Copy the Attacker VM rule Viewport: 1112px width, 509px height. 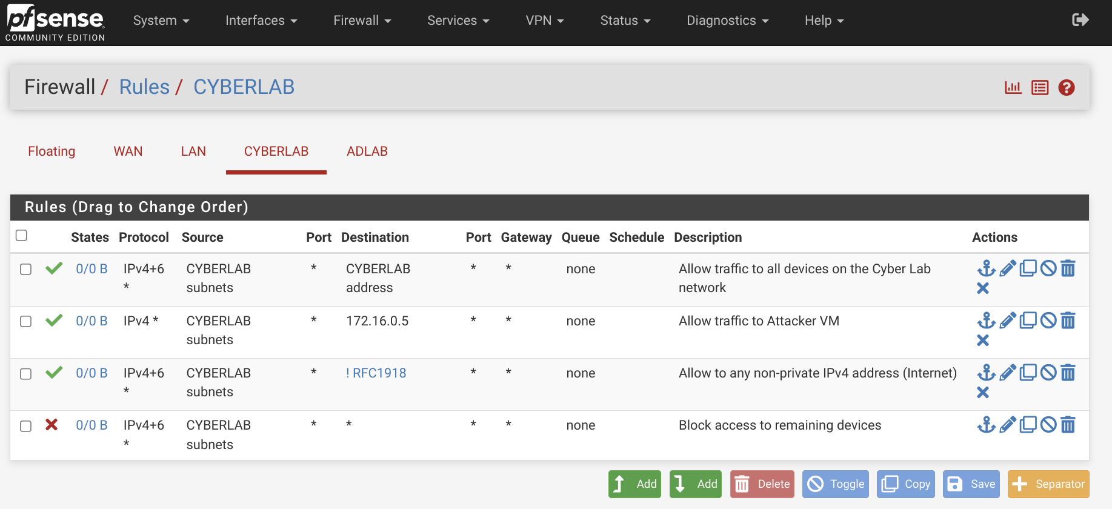pyautogui.click(x=1028, y=321)
